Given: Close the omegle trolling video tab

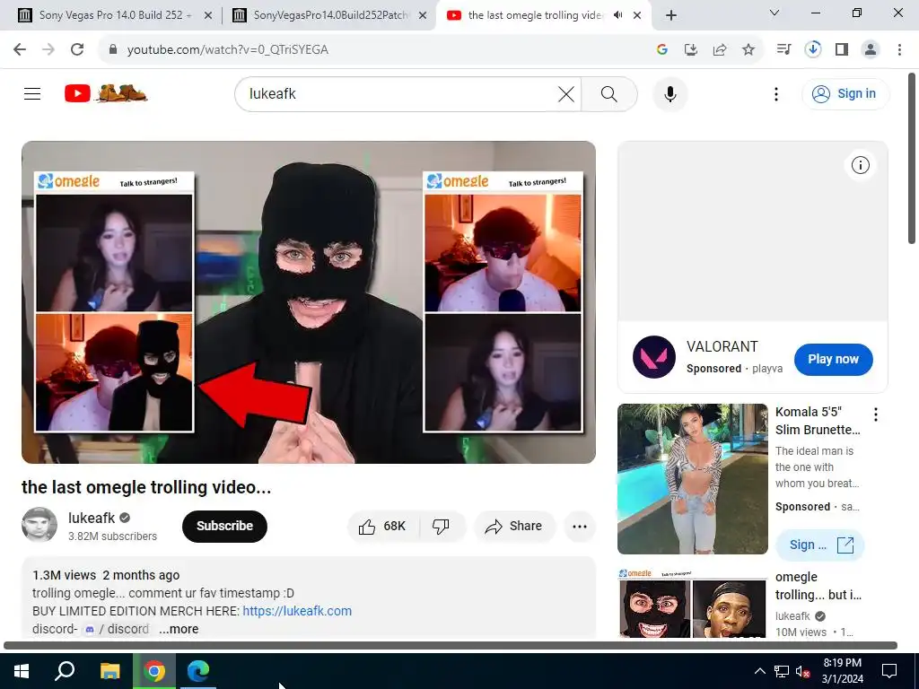Looking at the screenshot, I should click(x=637, y=16).
